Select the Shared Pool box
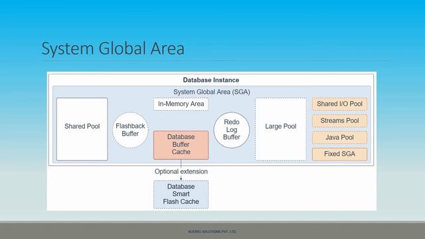The width and height of the screenshot is (425, 239). 82,129
